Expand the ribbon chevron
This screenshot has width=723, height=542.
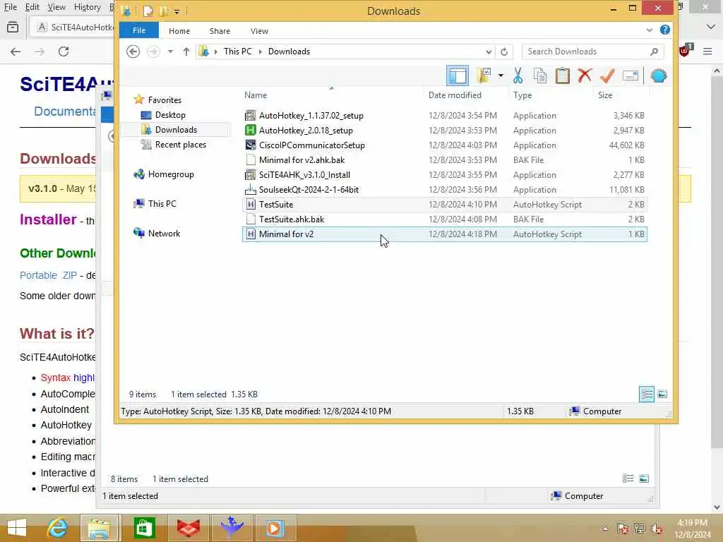pyautogui.click(x=650, y=30)
